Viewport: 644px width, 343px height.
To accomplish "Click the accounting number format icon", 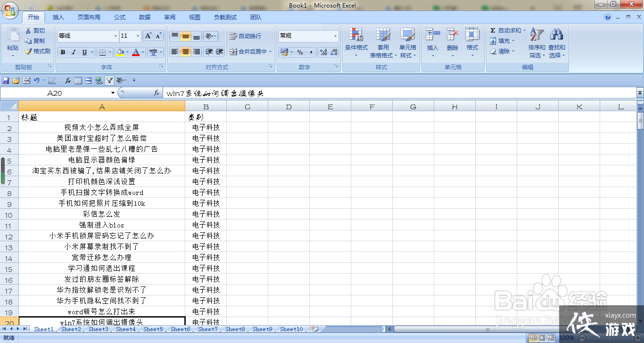I will [284, 52].
